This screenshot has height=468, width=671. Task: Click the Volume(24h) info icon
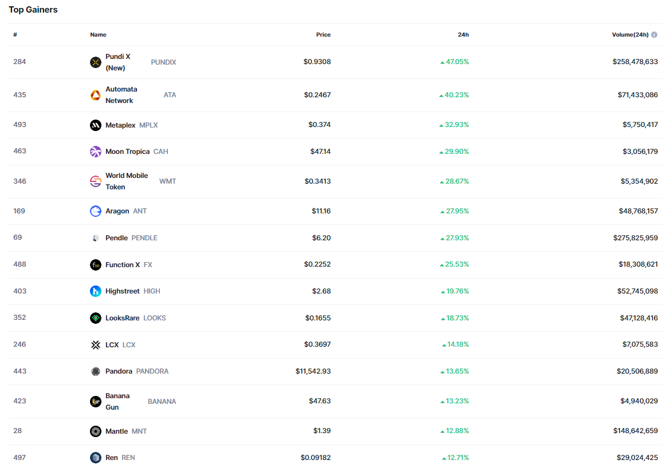654,35
